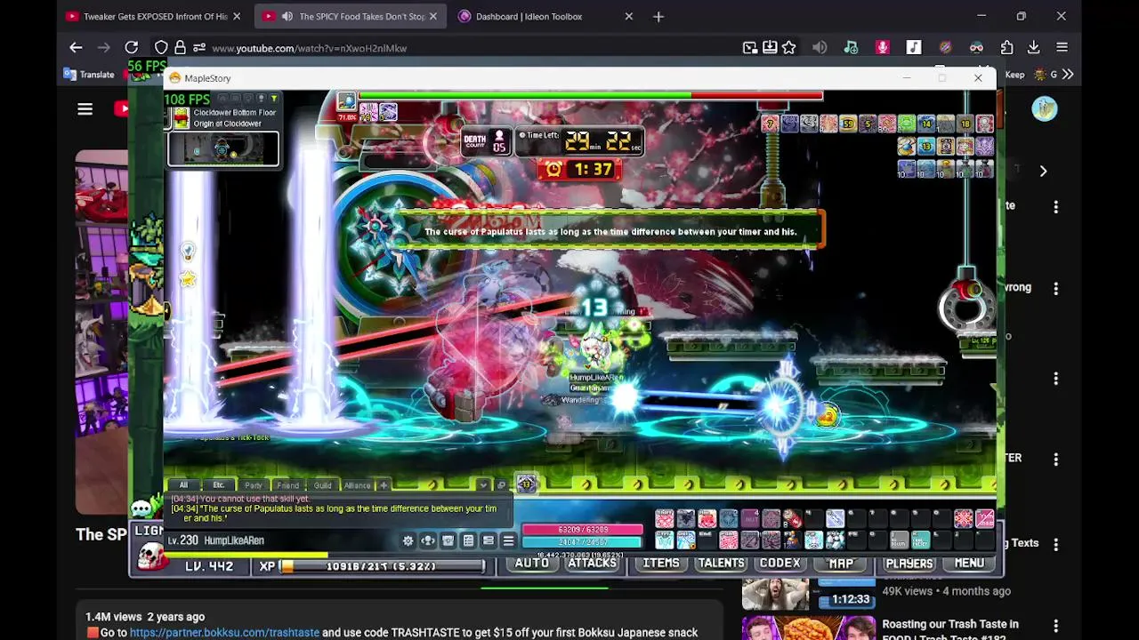Toggle tab audio speaker icon in address bar

click(820, 48)
